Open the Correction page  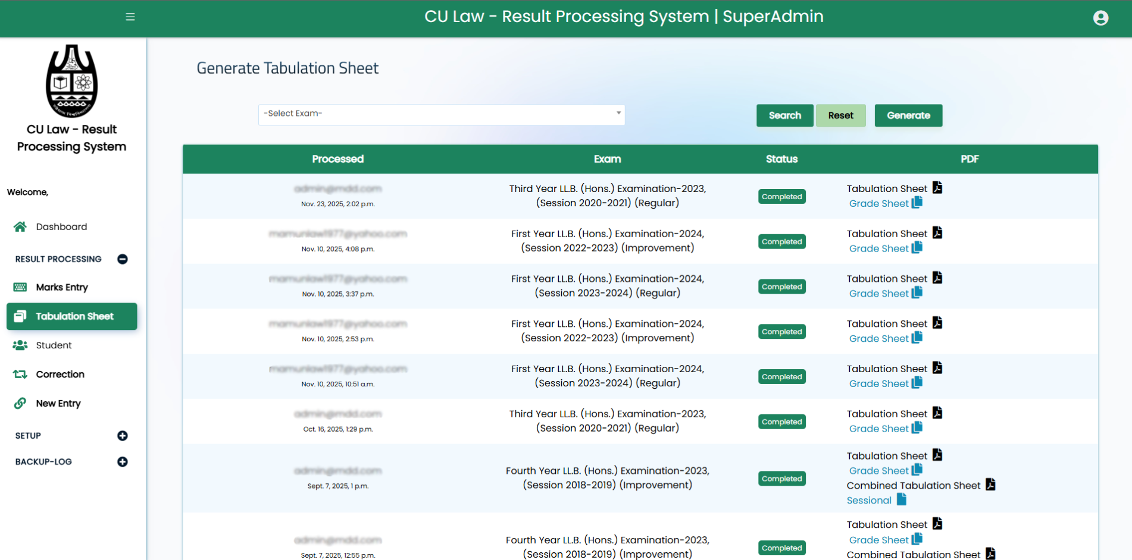coord(60,375)
